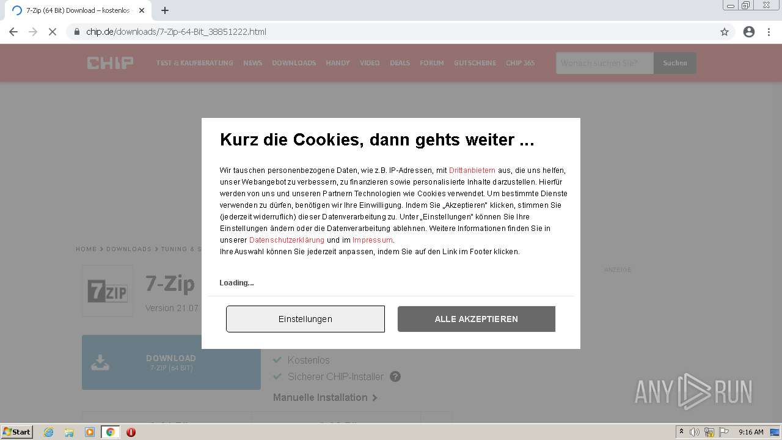Click the network tray icon
The height and width of the screenshot is (440, 782).
pos(709,432)
